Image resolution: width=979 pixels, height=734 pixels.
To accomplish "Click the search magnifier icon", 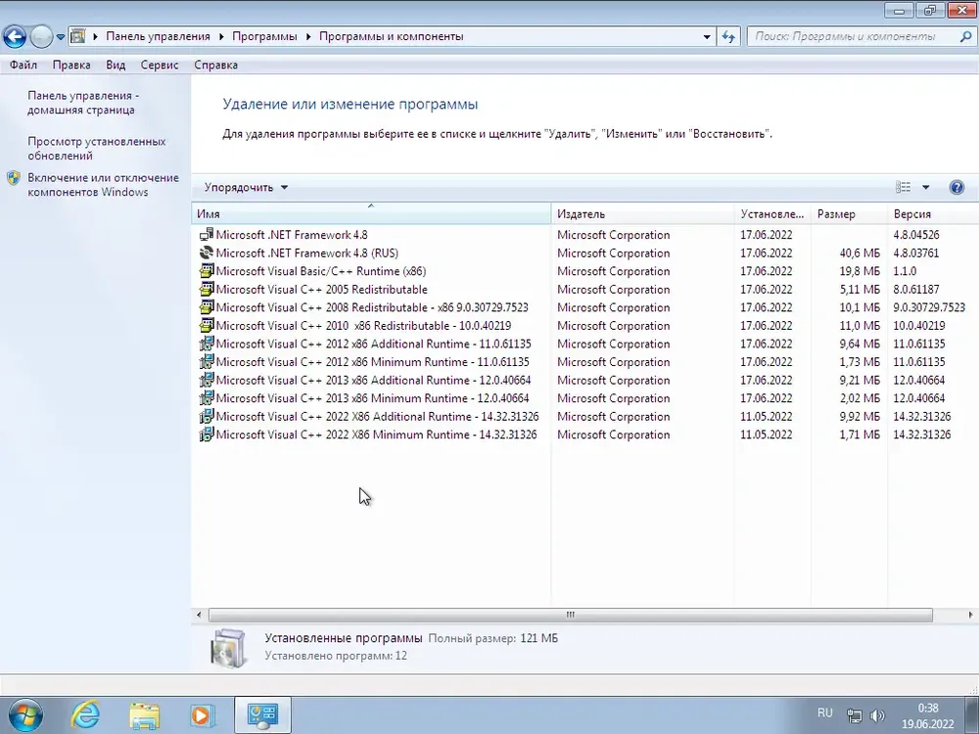I will click(965, 37).
